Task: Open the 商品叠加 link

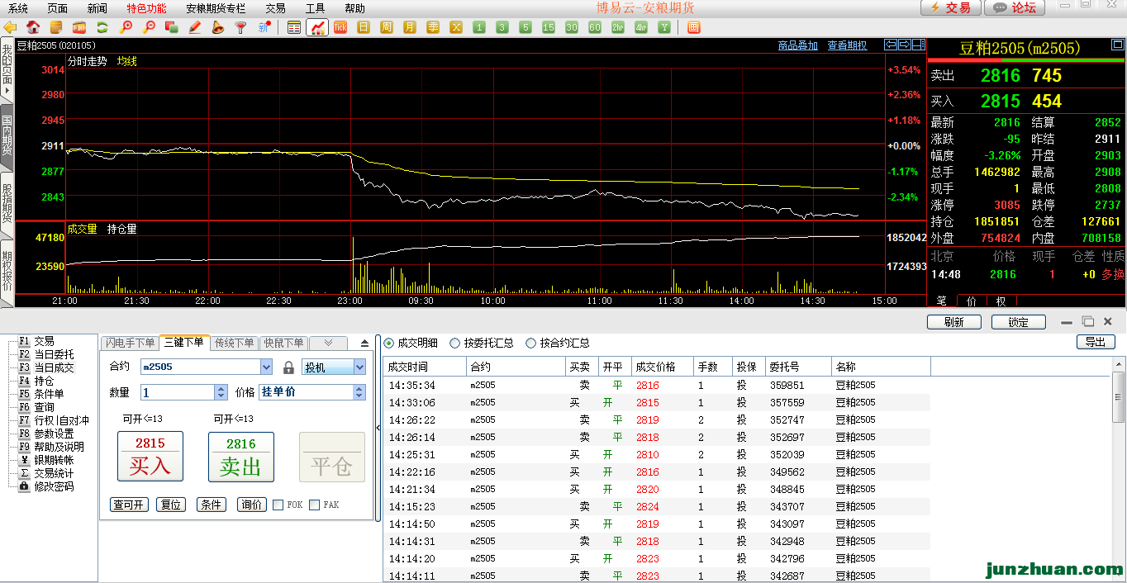Action: 798,45
